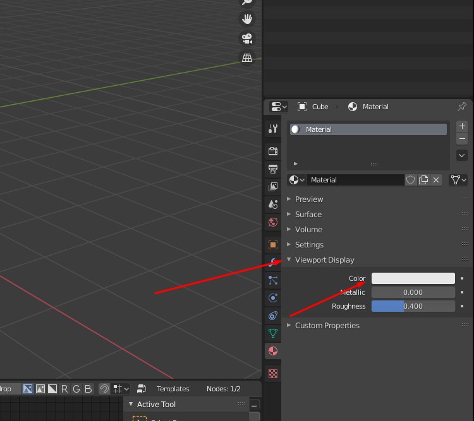474x421 pixels.
Task: Click the pan view hand gizmo
Action: click(247, 19)
